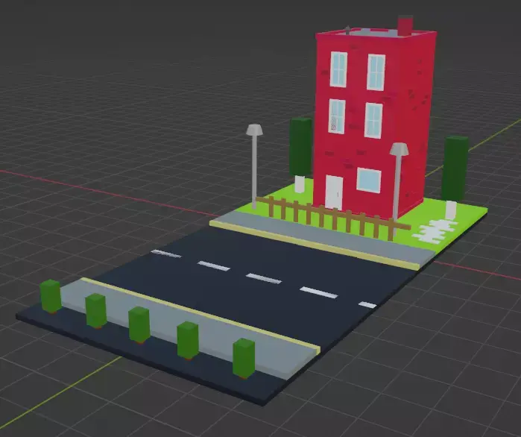Select the small antenna on the roof
Image resolution: width=521 pixels, height=437 pixels.
(347, 31)
